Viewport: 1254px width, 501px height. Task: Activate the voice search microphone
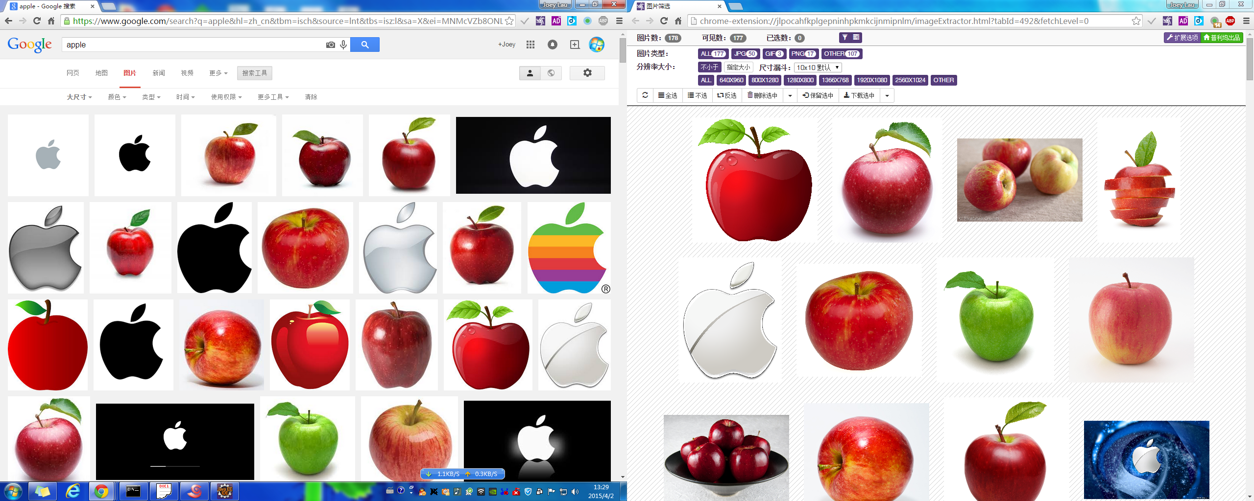click(x=343, y=45)
